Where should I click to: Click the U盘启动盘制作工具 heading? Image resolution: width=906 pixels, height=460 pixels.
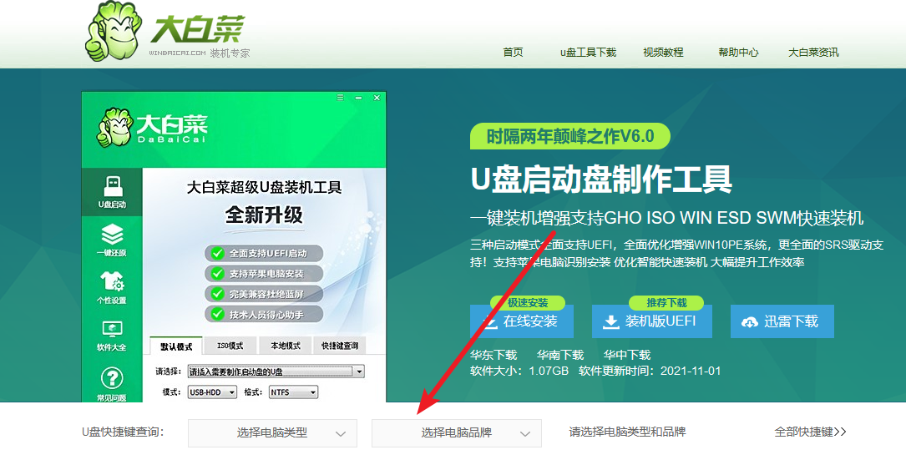coord(601,179)
